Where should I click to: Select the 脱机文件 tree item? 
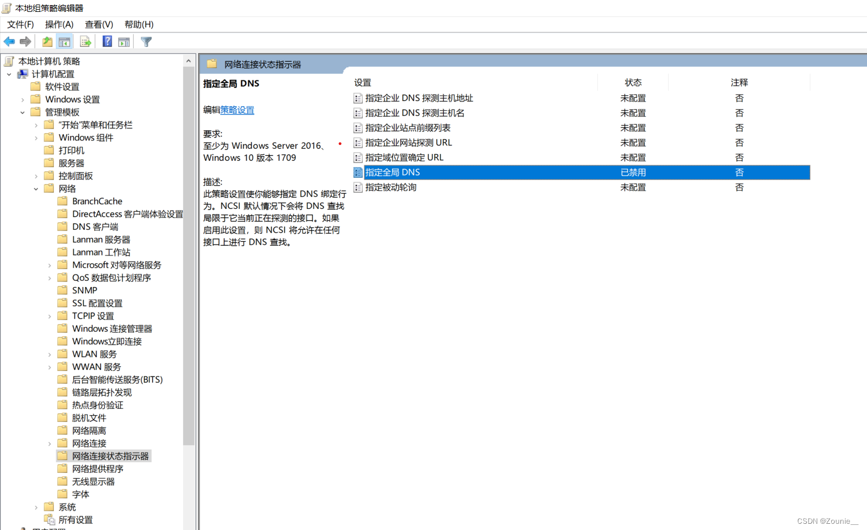click(89, 418)
